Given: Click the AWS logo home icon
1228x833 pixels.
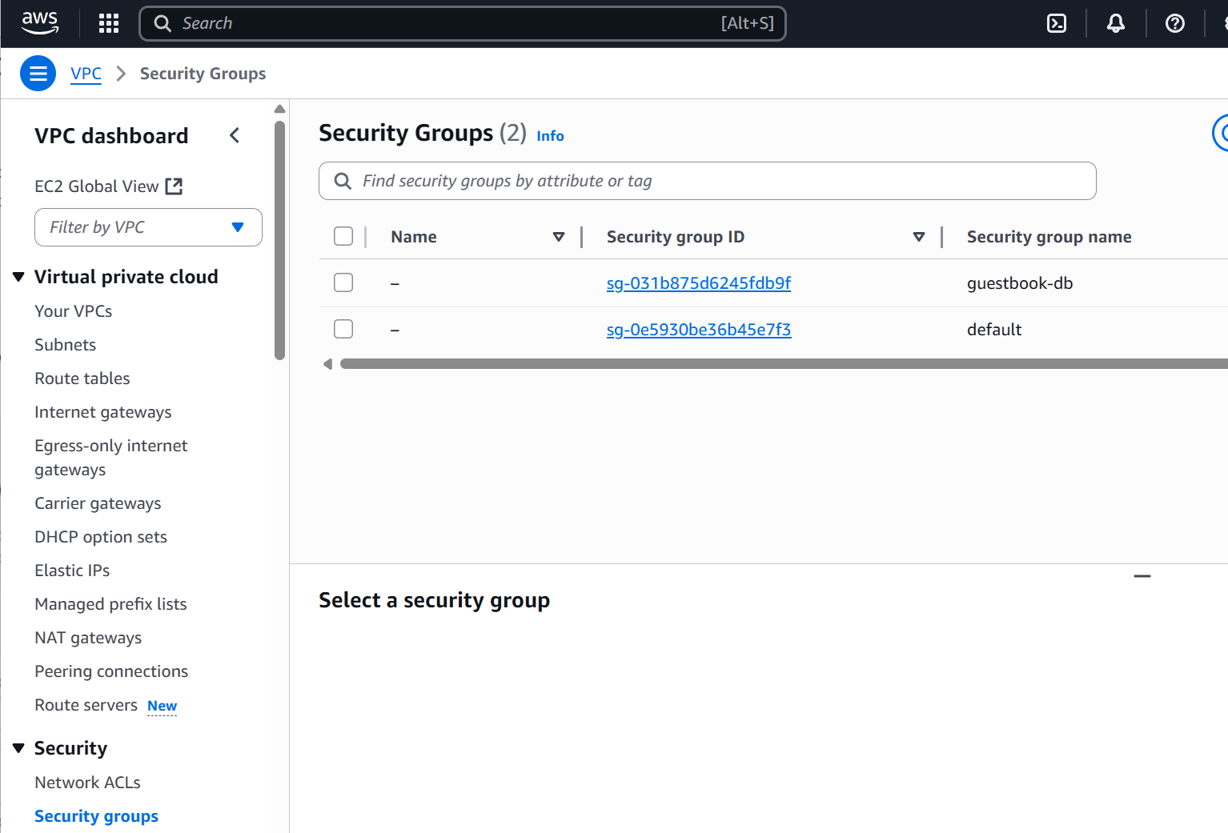Looking at the screenshot, I should pyautogui.click(x=39, y=23).
